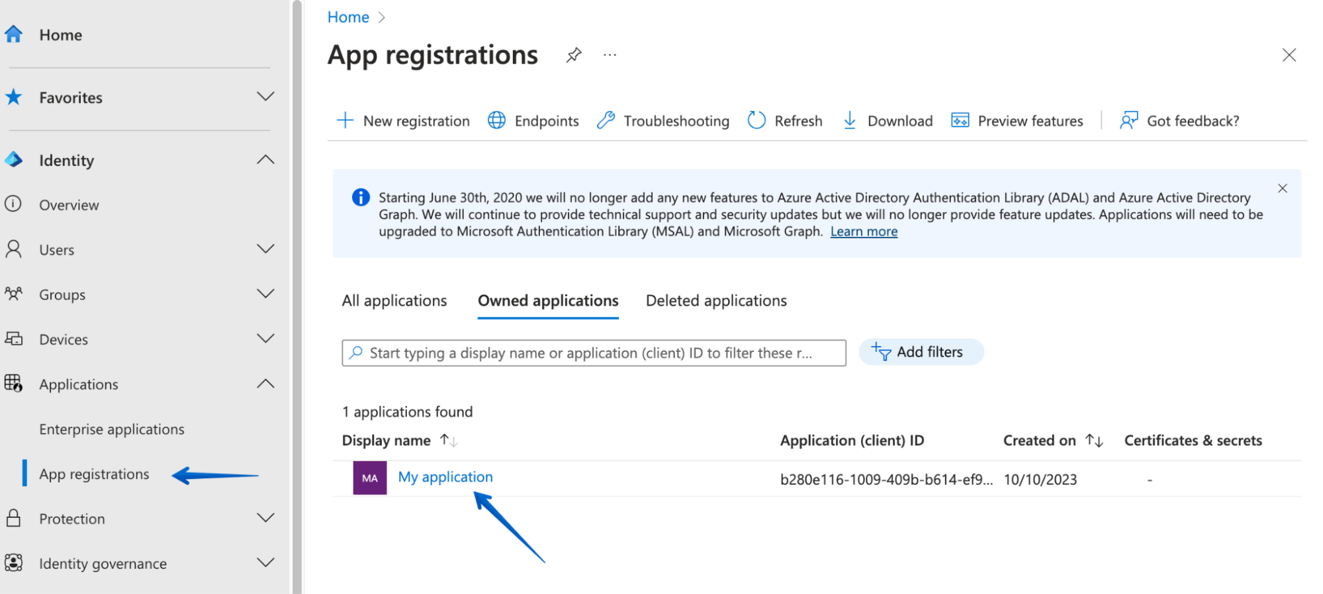This screenshot has width=1323, height=594.
Task: Switch to All applications tab
Action: coord(394,301)
